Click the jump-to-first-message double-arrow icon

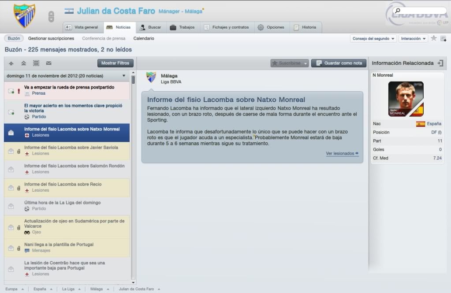coord(23,63)
